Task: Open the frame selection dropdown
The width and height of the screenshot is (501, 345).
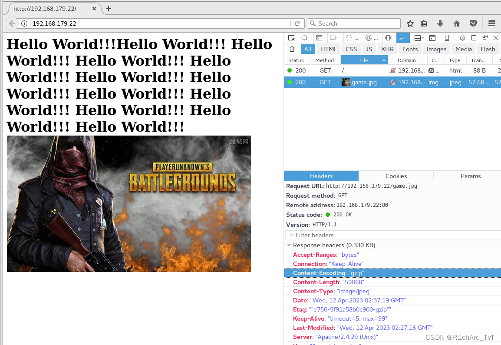Action: [419, 38]
